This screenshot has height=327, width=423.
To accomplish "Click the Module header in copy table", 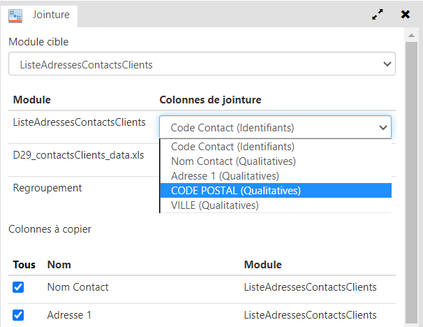I will point(262,265).
